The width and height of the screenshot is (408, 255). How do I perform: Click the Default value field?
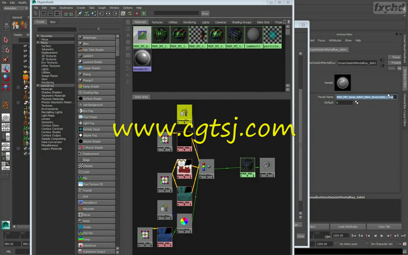344,103
